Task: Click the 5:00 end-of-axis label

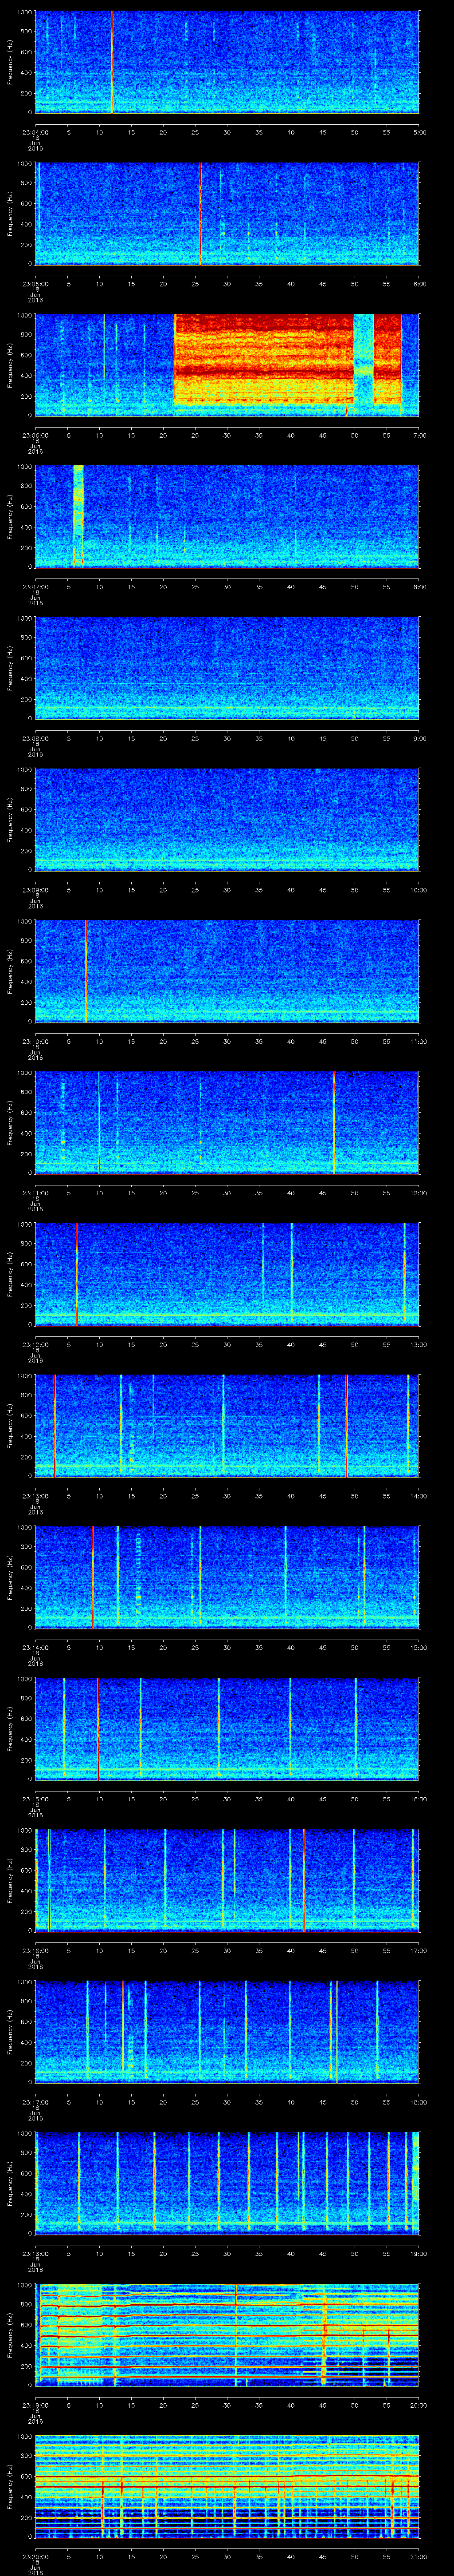Action: tap(419, 132)
